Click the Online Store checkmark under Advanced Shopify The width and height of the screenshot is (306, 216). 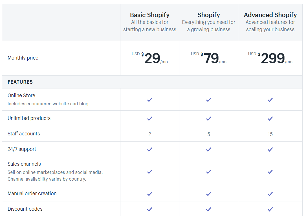coord(270,100)
